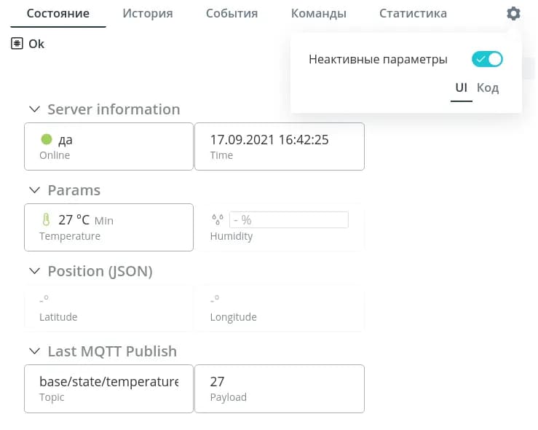This screenshot has width=538, height=430.
Task: Select the Состояние tab
Action: [x=58, y=14]
